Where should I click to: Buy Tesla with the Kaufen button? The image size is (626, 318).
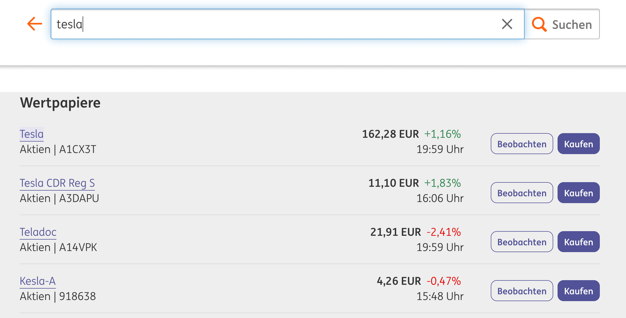578,144
